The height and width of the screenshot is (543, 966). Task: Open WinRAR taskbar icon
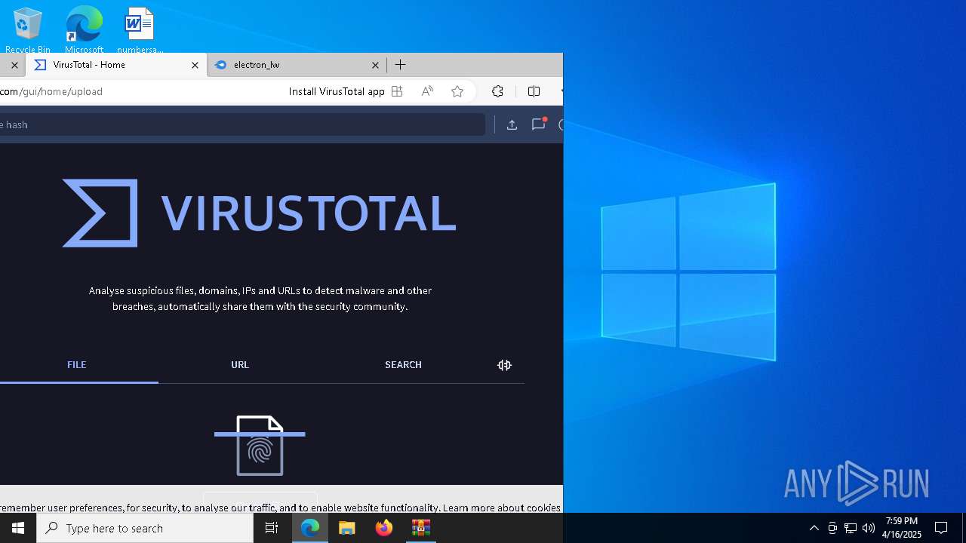click(421, 528)
